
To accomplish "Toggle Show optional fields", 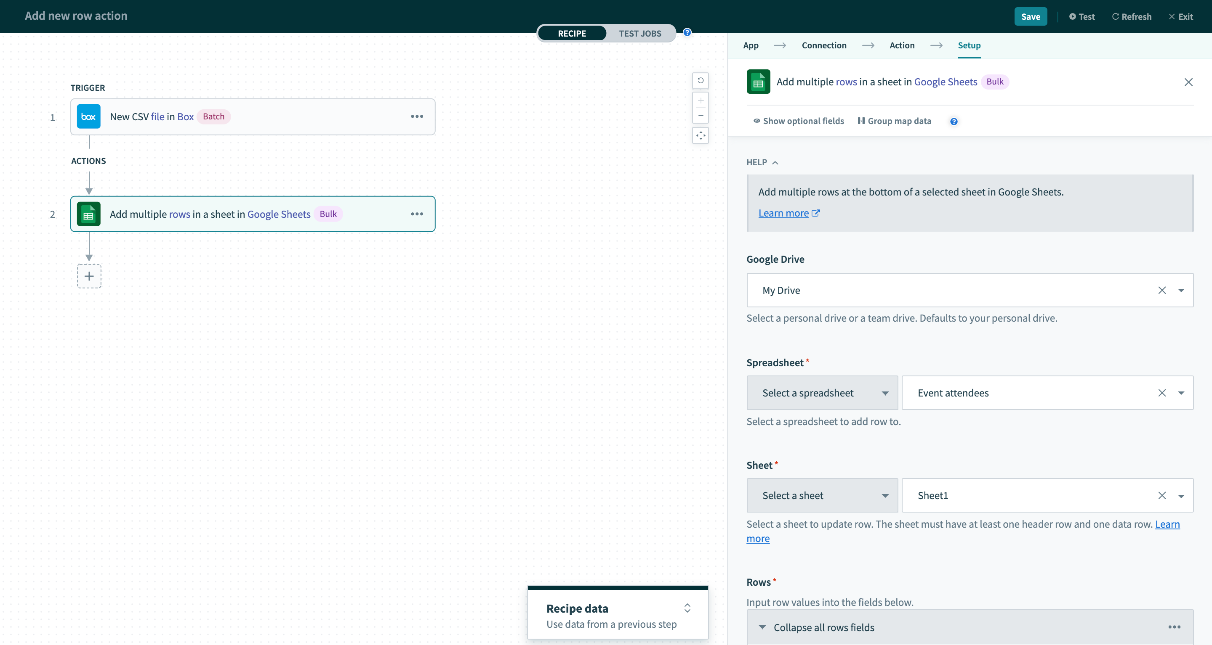I will 799,121.
